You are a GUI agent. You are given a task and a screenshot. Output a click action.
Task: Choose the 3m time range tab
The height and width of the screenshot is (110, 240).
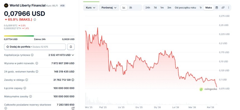169,8
